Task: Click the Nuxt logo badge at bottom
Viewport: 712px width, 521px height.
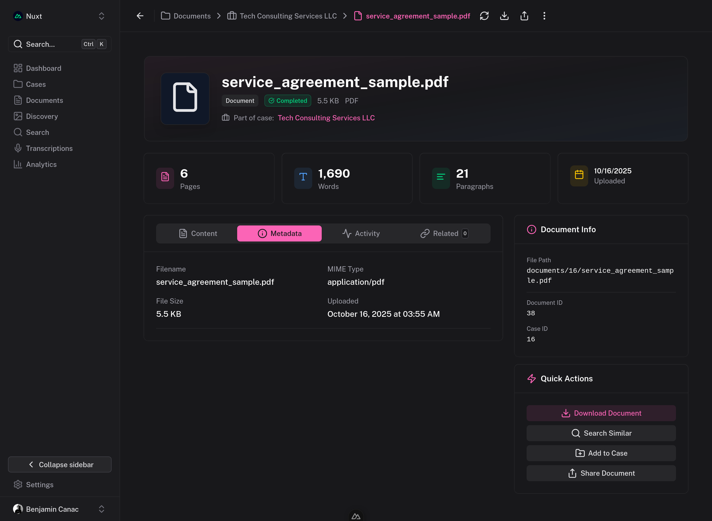Action: tap(356, 516)
